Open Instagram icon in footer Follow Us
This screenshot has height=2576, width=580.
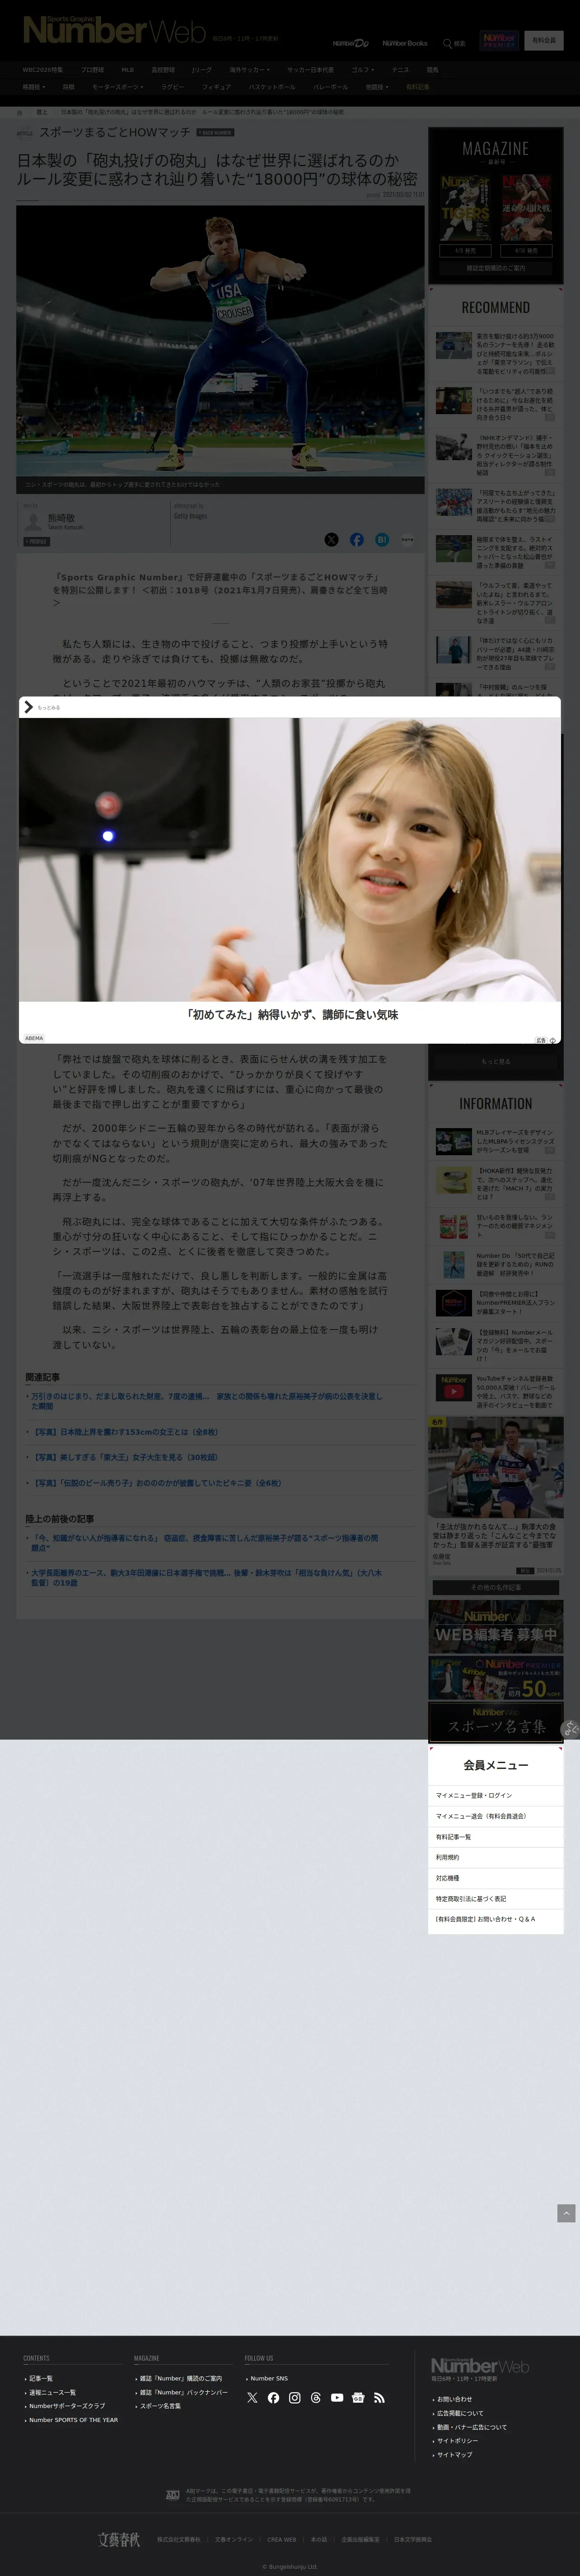click(x=294, y=2398)
